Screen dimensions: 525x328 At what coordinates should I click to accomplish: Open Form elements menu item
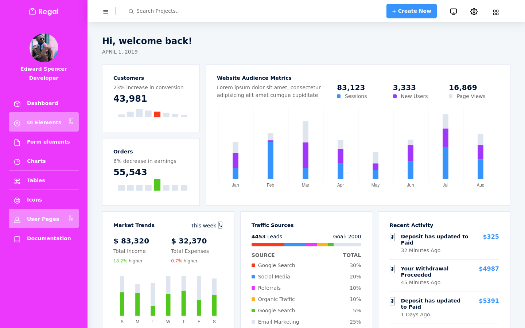pyautogui.click(x=44, y=142)
